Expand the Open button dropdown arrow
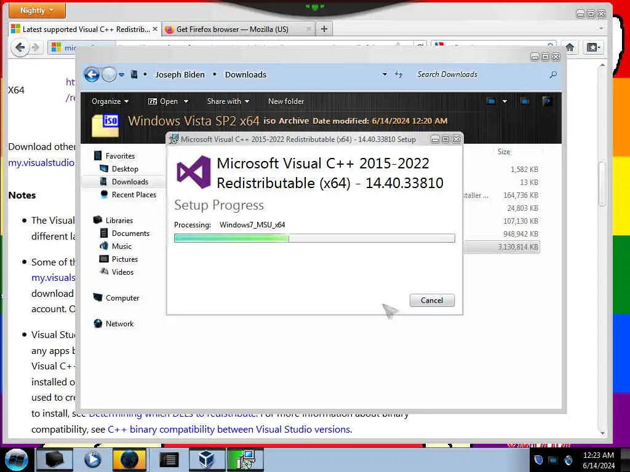630x472 pixels. coord(186,101)
